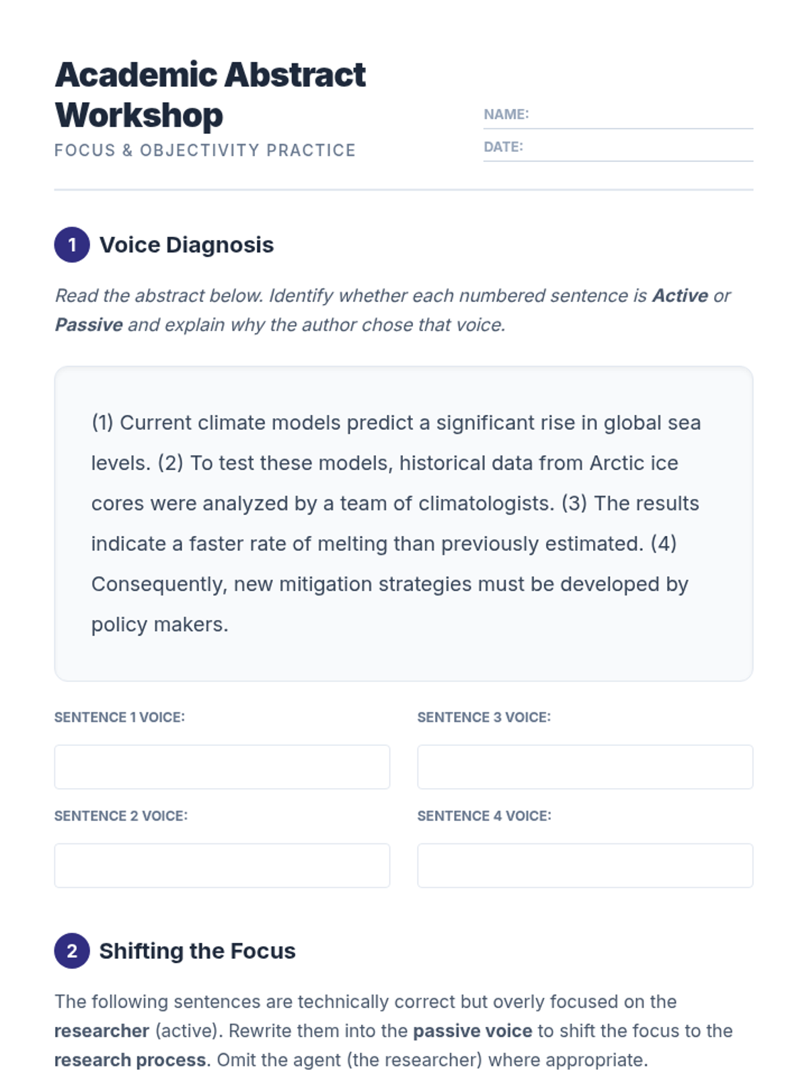Select the Sentence 4 Voice answer box
This screenshot has width=807, height=1076.
click(585, 866)
